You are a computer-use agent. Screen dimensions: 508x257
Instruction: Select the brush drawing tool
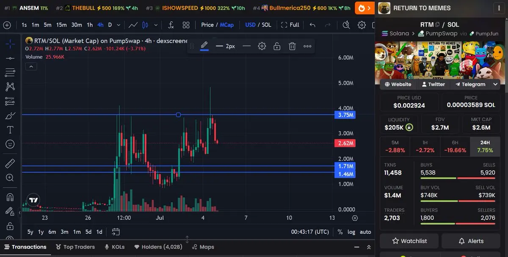10,115
